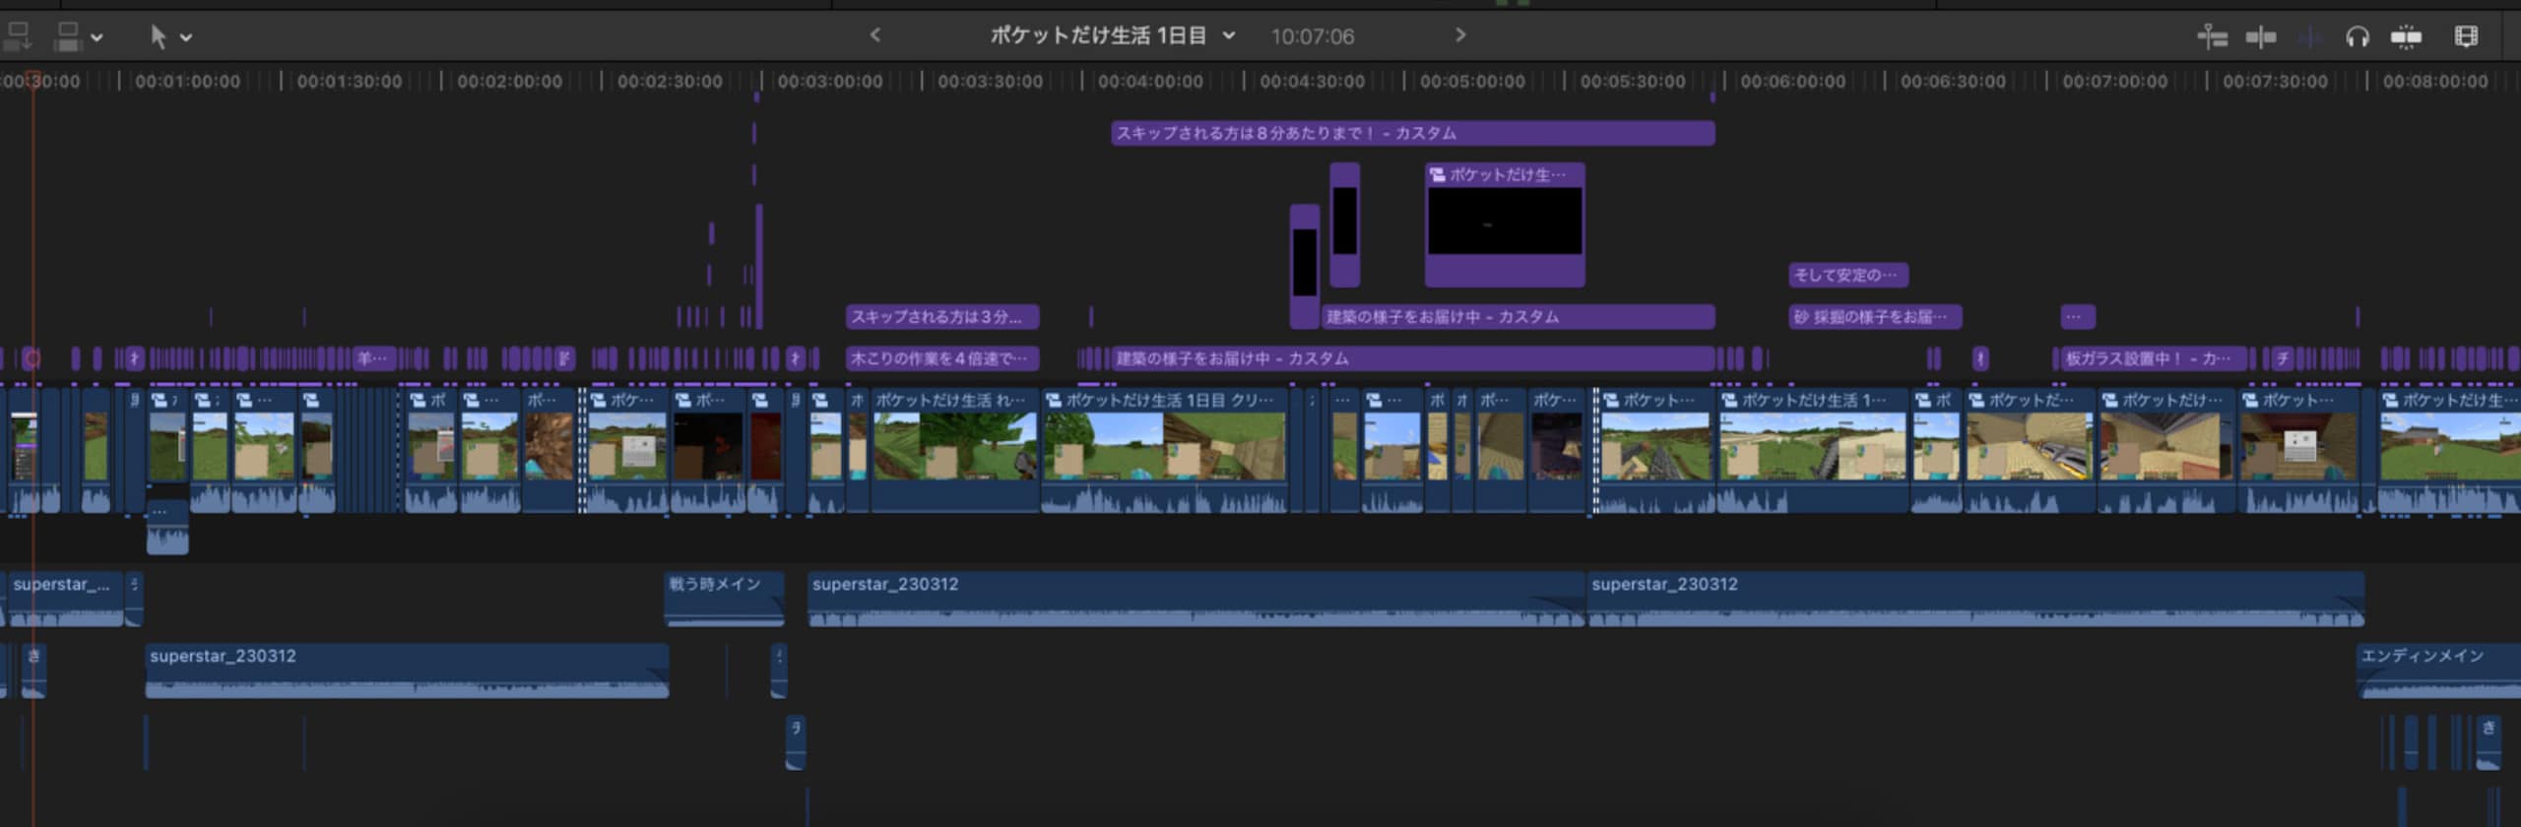The width and height of the screenshot is (2521, 827).
Task: Select the small 羊… title clip
Action: coord(374,358)
